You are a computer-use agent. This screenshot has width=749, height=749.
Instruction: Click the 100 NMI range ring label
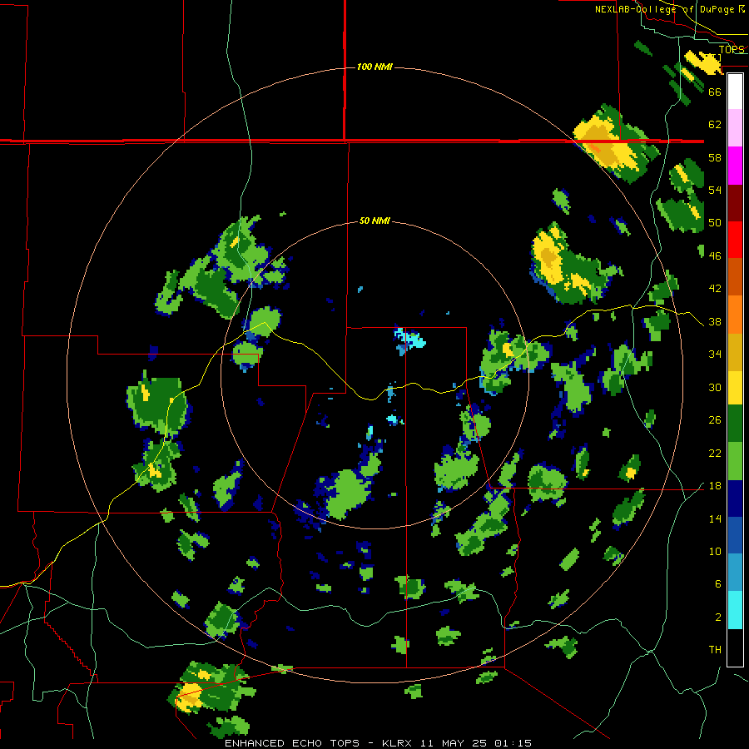click(375, 67)
